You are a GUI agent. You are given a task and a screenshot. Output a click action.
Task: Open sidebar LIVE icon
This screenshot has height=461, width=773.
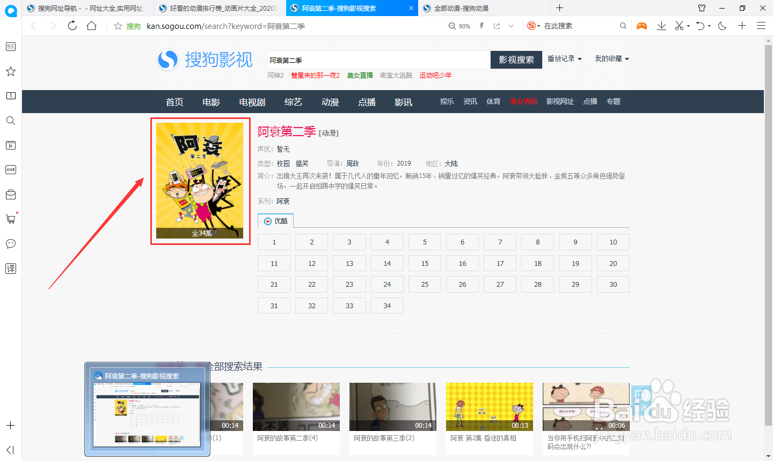[x=11, y=169]
